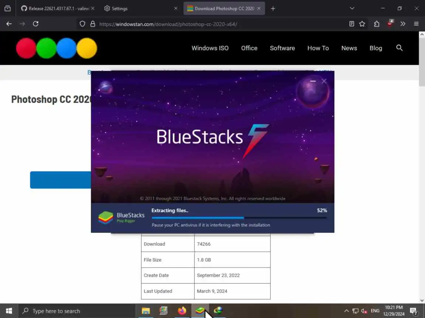Toggle reader view icon

[352, 24]
